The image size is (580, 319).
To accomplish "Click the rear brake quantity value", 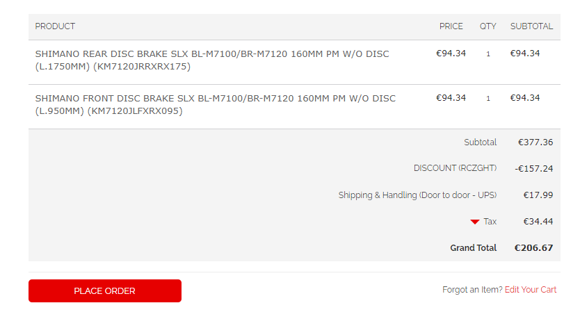I will coord(488,54).
